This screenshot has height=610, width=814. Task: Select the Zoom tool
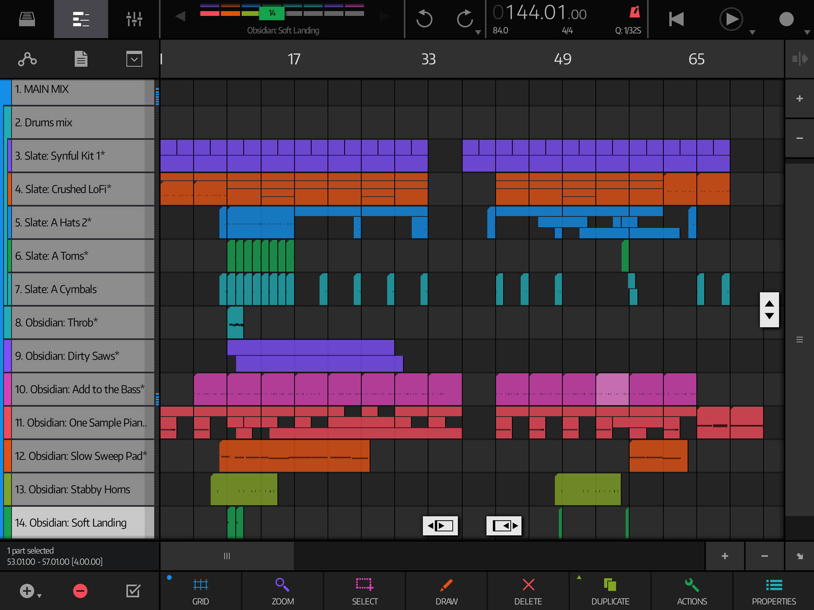click(x=282, y=591)
